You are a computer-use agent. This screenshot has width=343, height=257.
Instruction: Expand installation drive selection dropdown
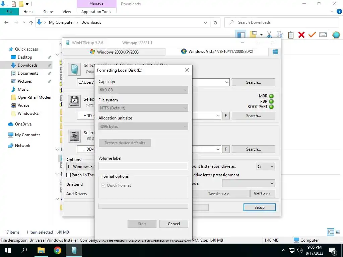218,149
